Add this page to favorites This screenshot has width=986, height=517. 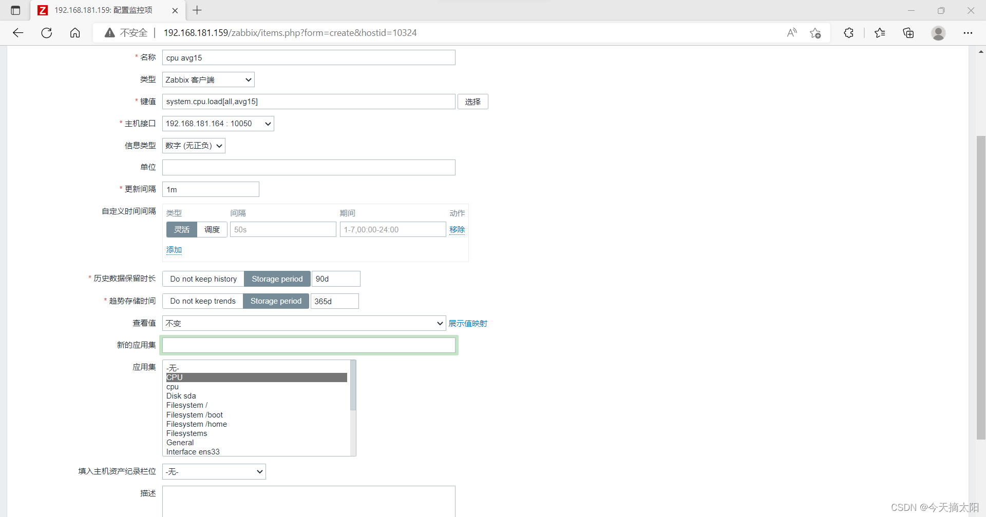coord(815,33)
